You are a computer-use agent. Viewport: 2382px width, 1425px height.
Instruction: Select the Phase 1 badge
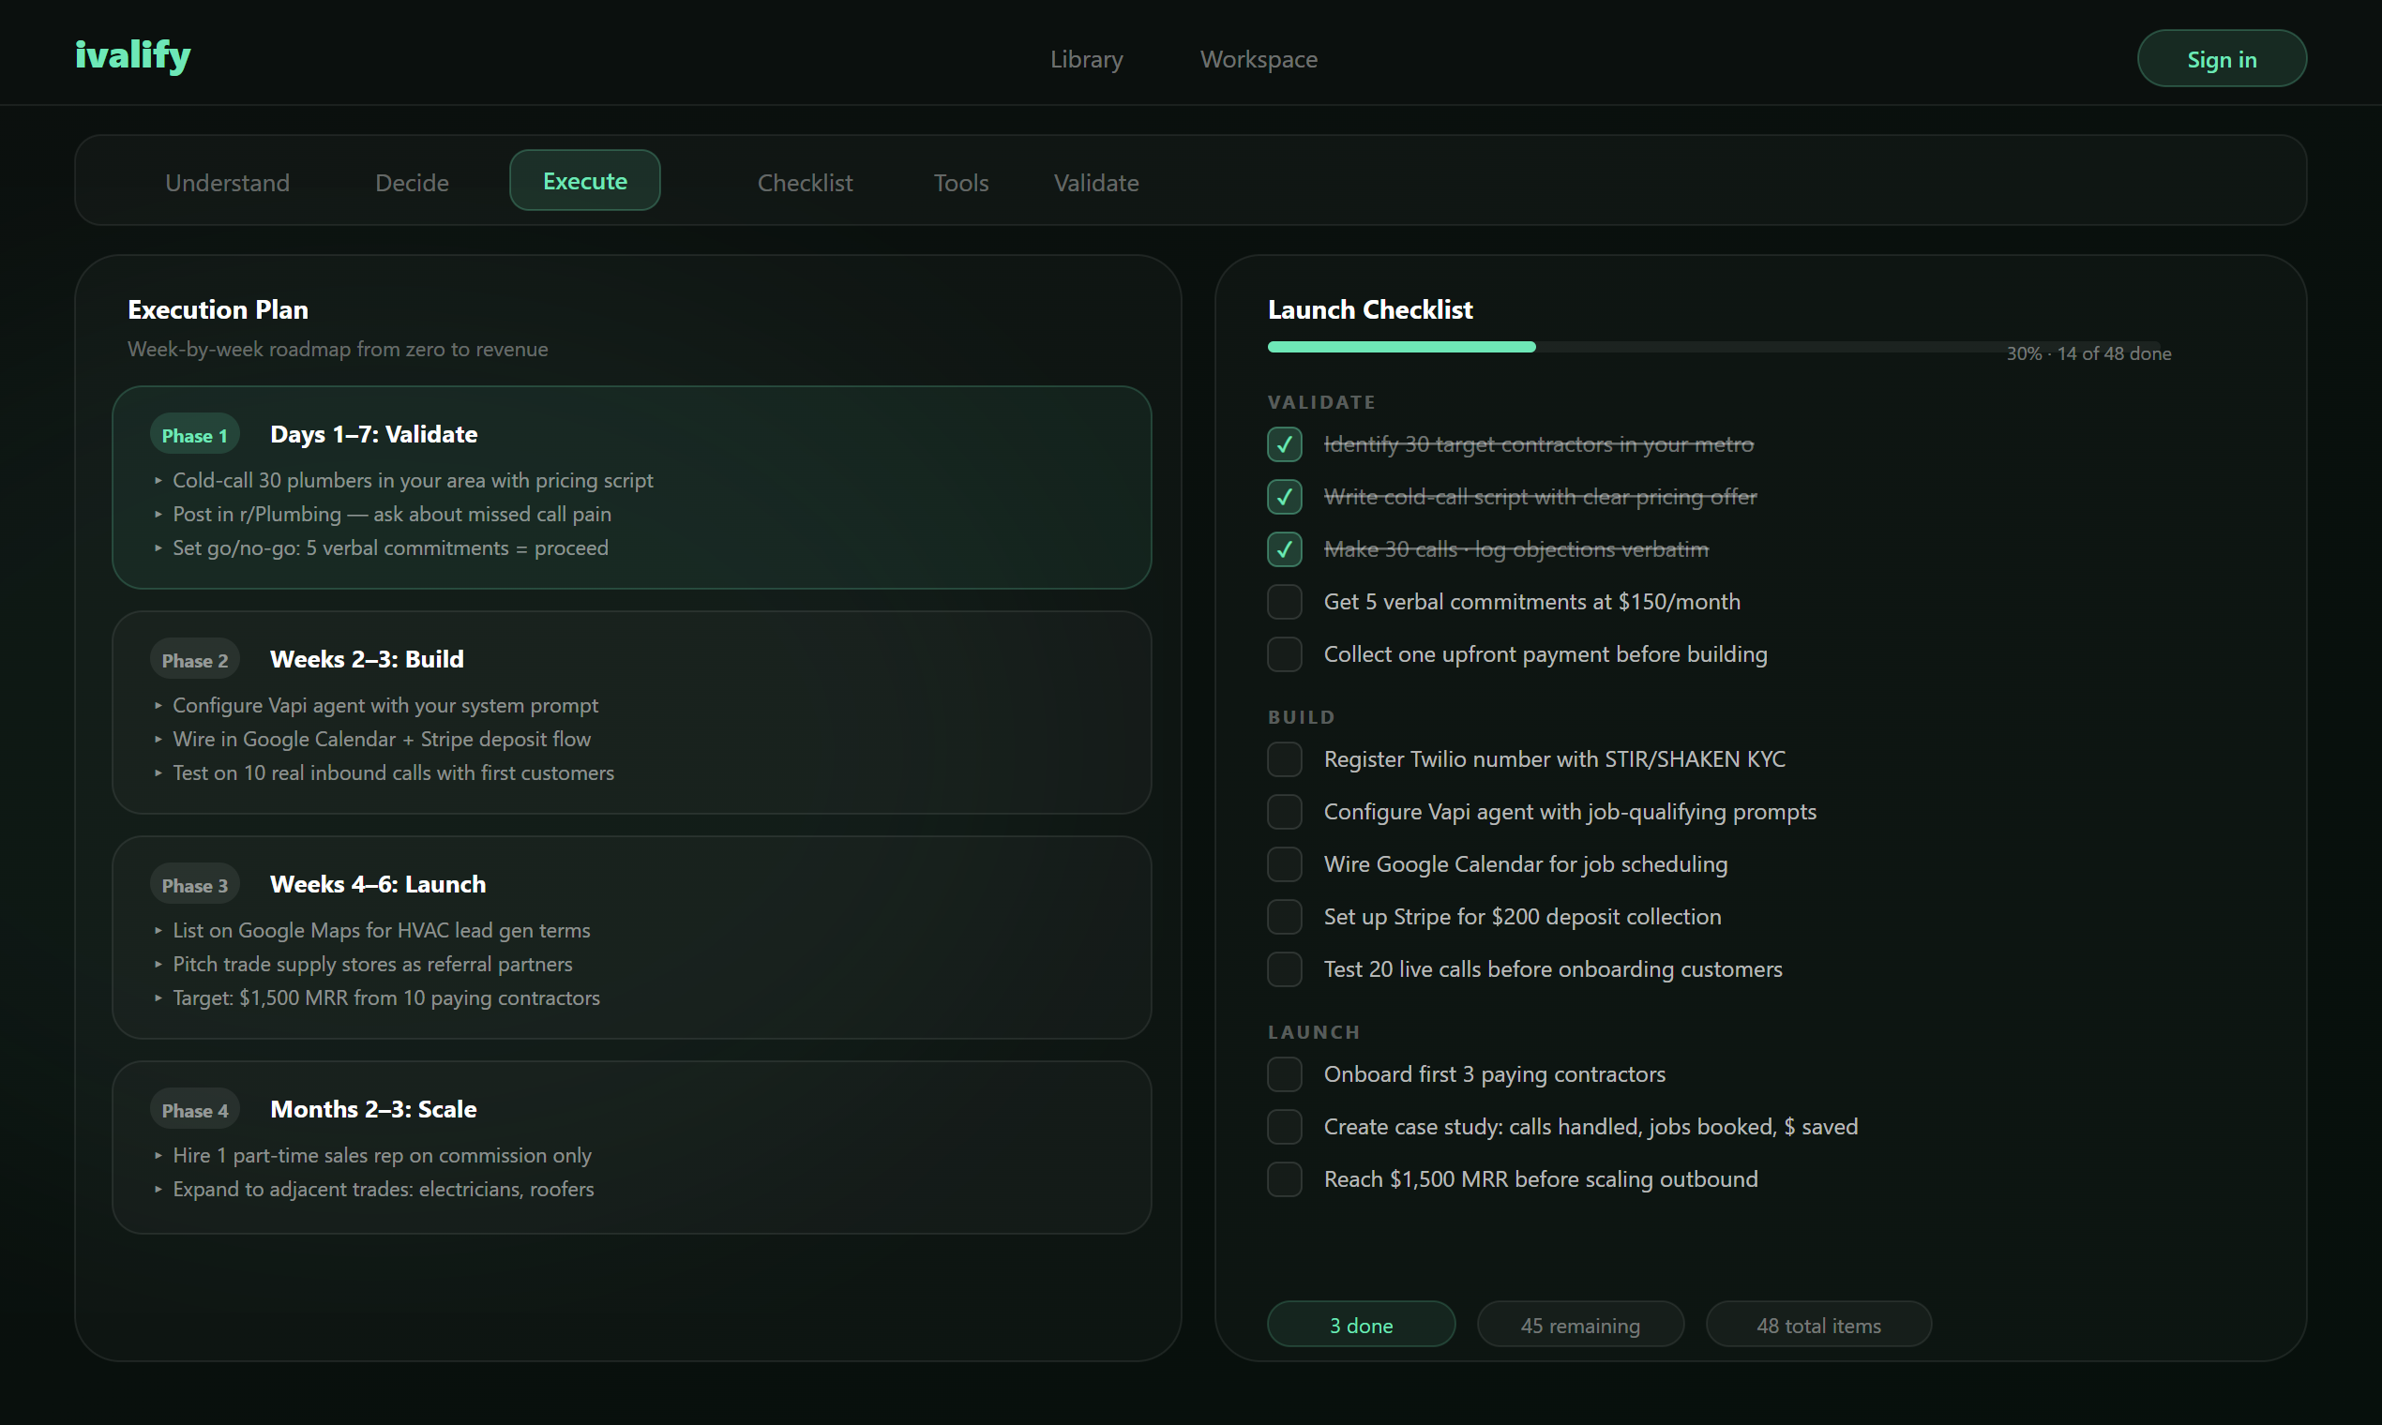pyautogui.click(x=195, y=436)
